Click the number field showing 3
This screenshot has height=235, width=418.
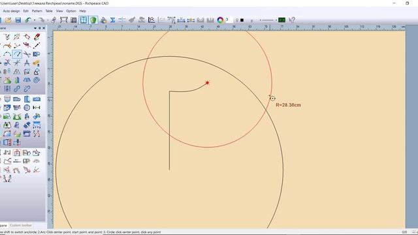click(x=229, y=20)
